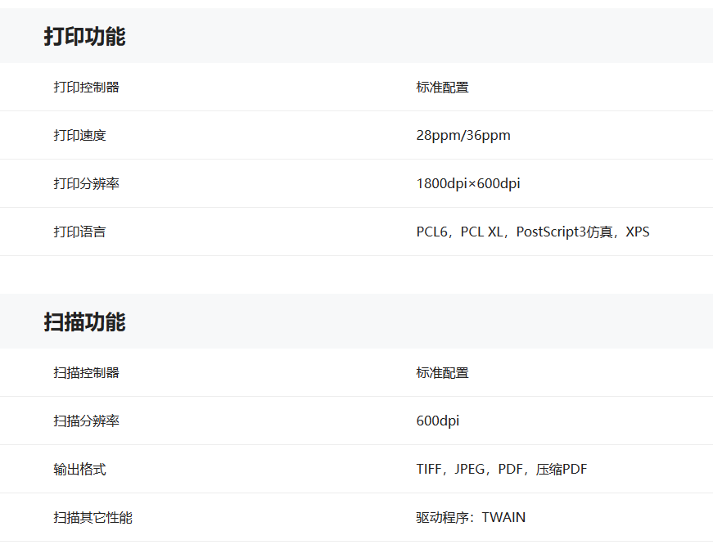Click the 28ppm/36ppm print speed value
Viewport: 713px width, 549px height.
click(463, 135)
